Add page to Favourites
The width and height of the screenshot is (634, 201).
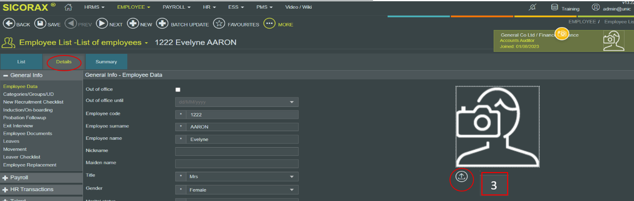tap(219, 24)
